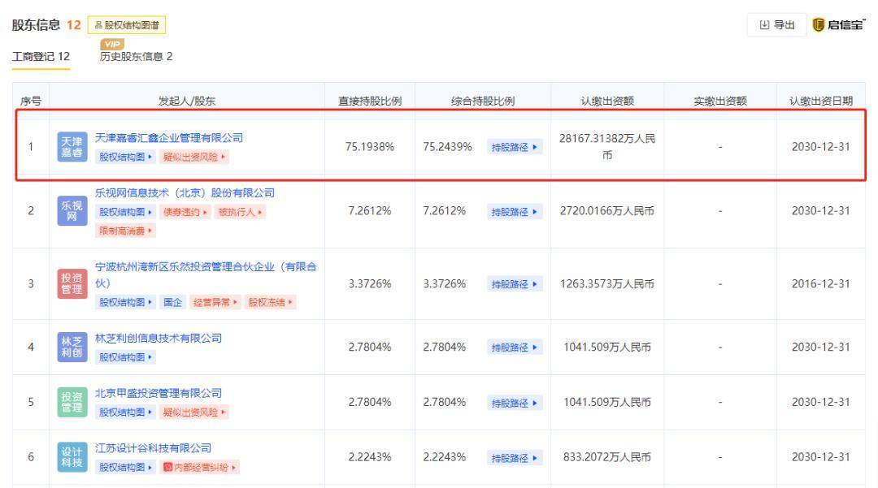Click the 833.2072万人民币 amount cell
The height and width of the screenshot is (488, 878).
point(607,456)
